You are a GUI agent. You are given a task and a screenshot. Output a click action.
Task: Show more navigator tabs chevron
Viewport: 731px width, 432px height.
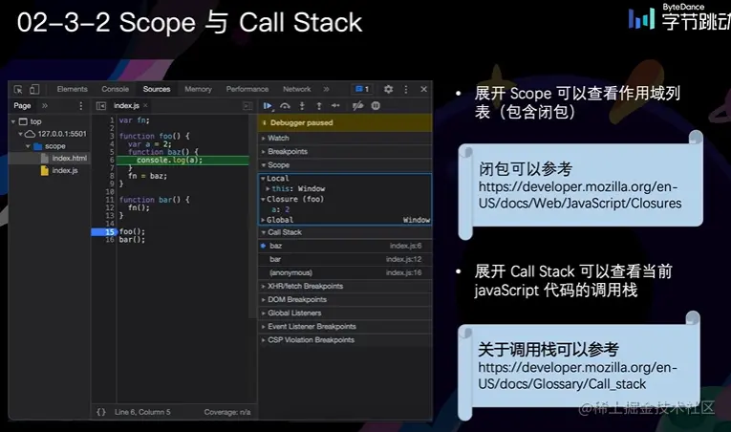[x=45, y=106]
